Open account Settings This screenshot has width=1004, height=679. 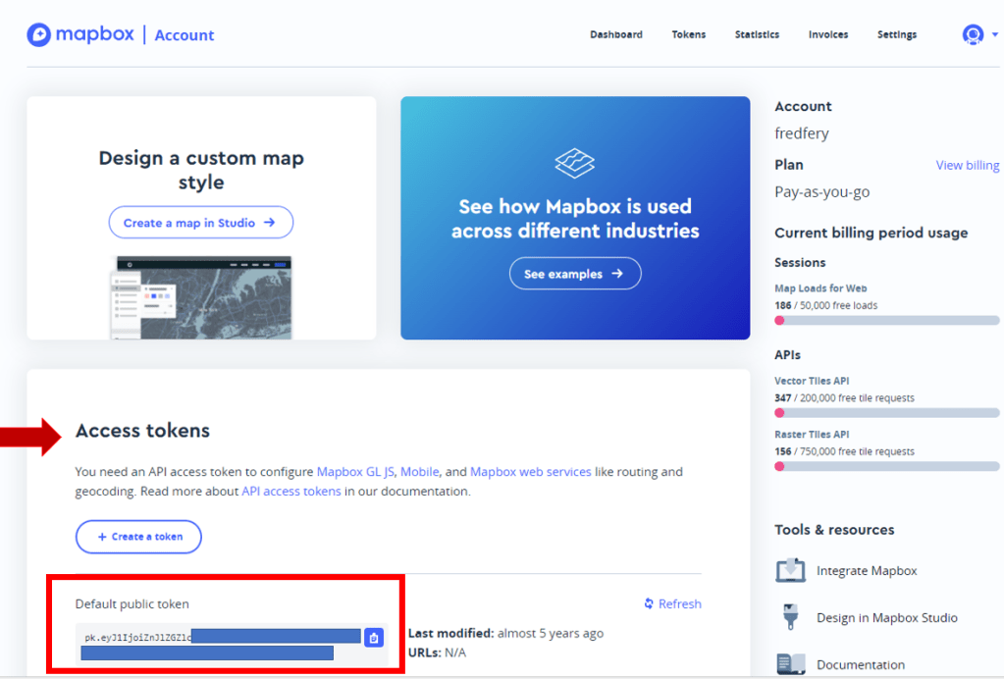coord(896,34)
